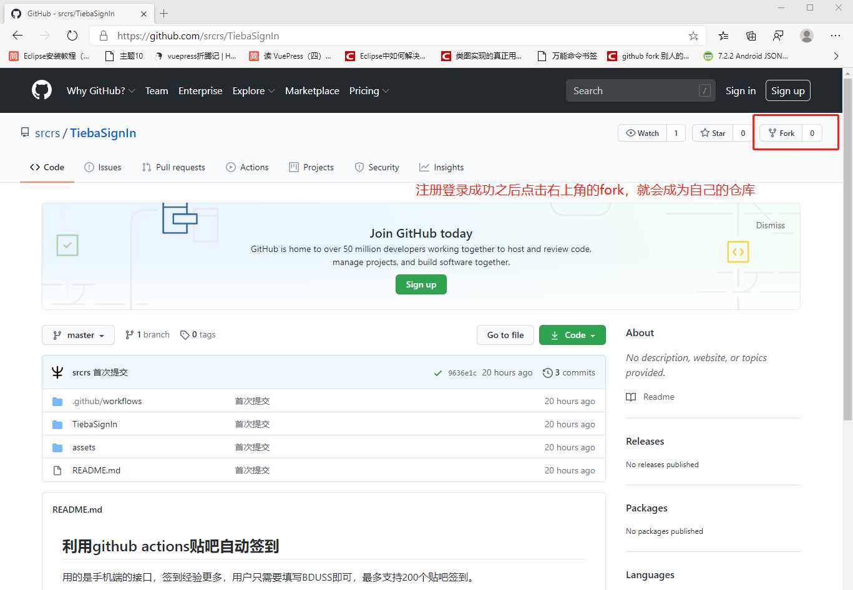Show more bookmarks chevron
853x590 pixels.
(836, 56)
